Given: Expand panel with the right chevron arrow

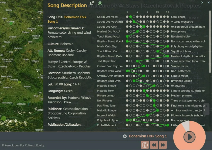Looking at the screenshot, I should [202, 3].
